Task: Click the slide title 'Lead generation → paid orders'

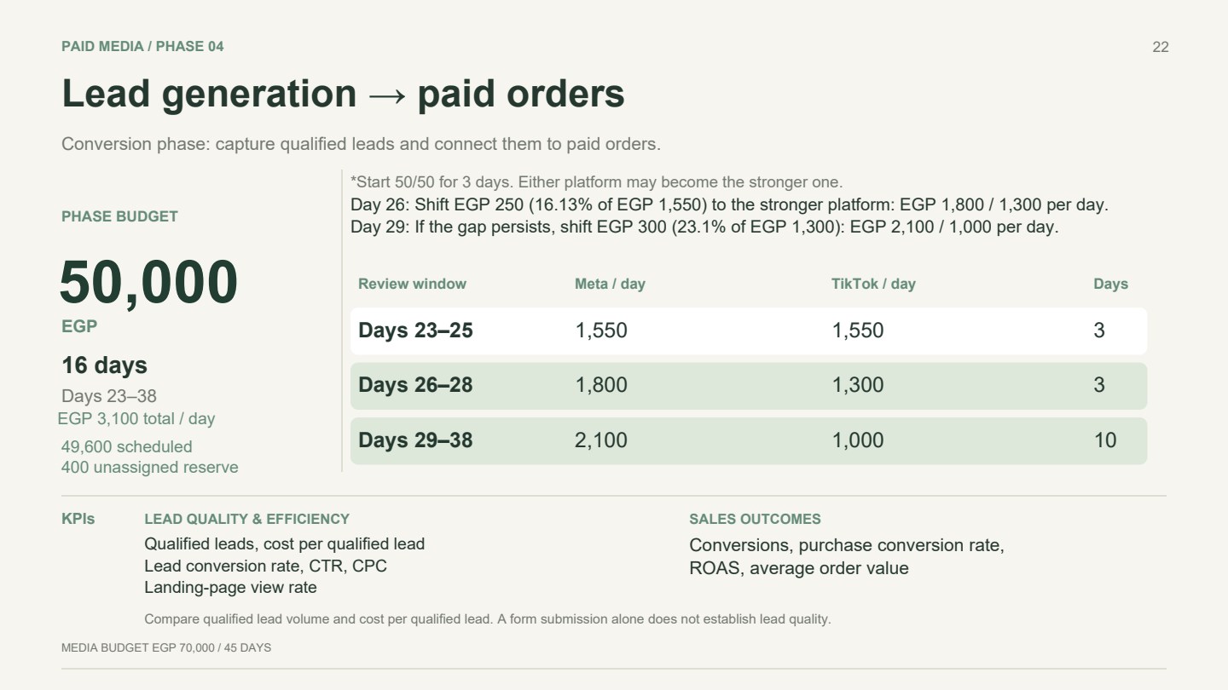Action: pos(343,94)
